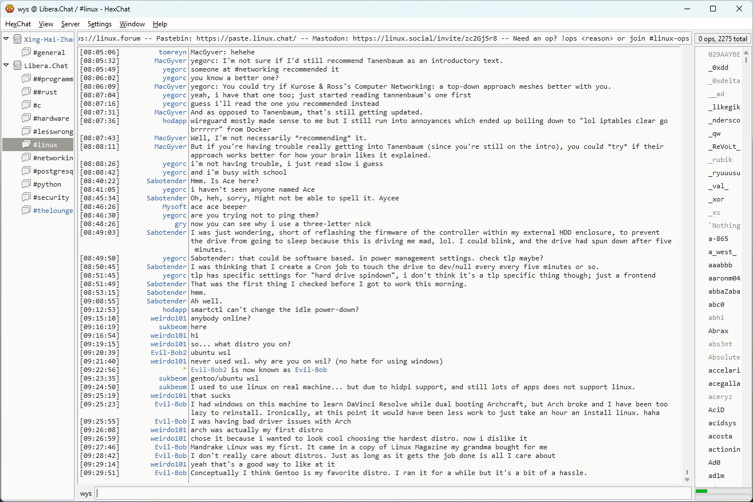This screenshot has width=753, height=502.
Task: Click the #postgresq channel icon
Action: [26, 171]
